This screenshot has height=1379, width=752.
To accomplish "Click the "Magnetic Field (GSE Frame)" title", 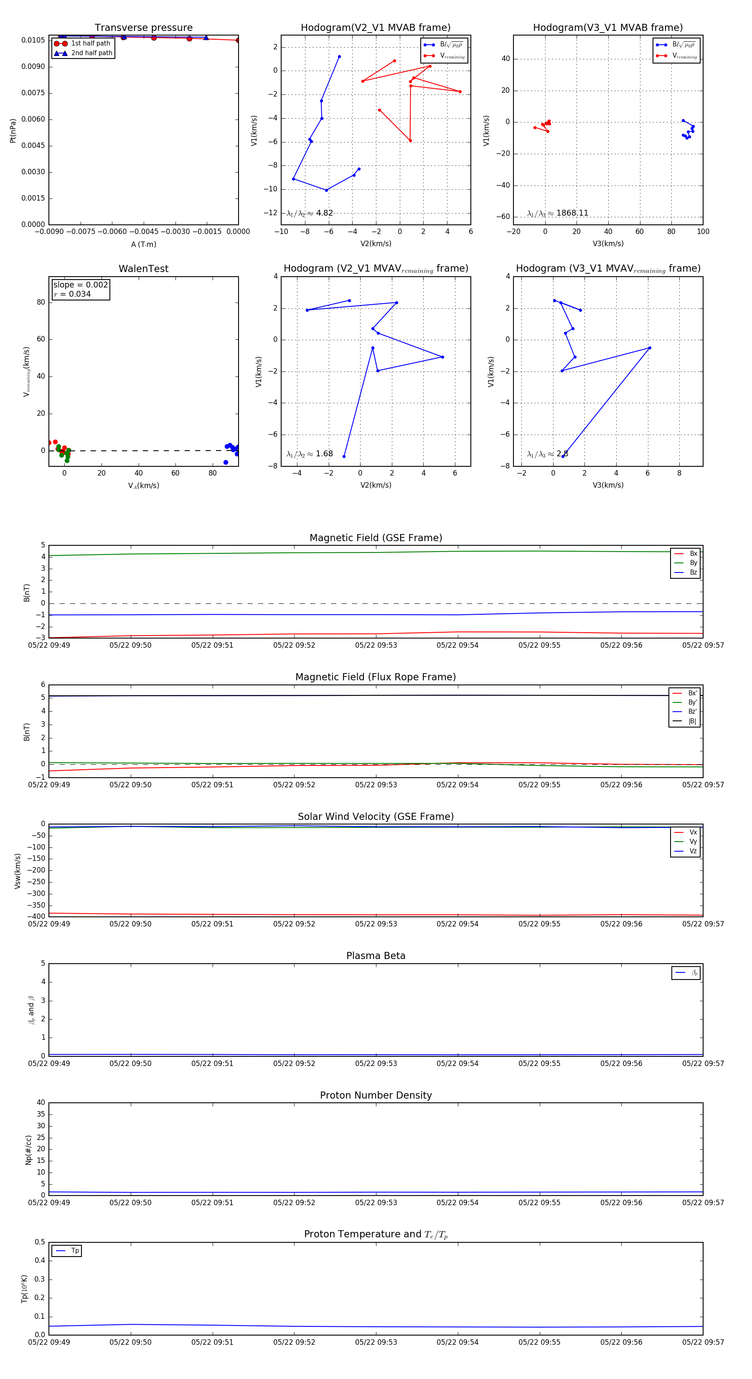I will coord(376,538).
